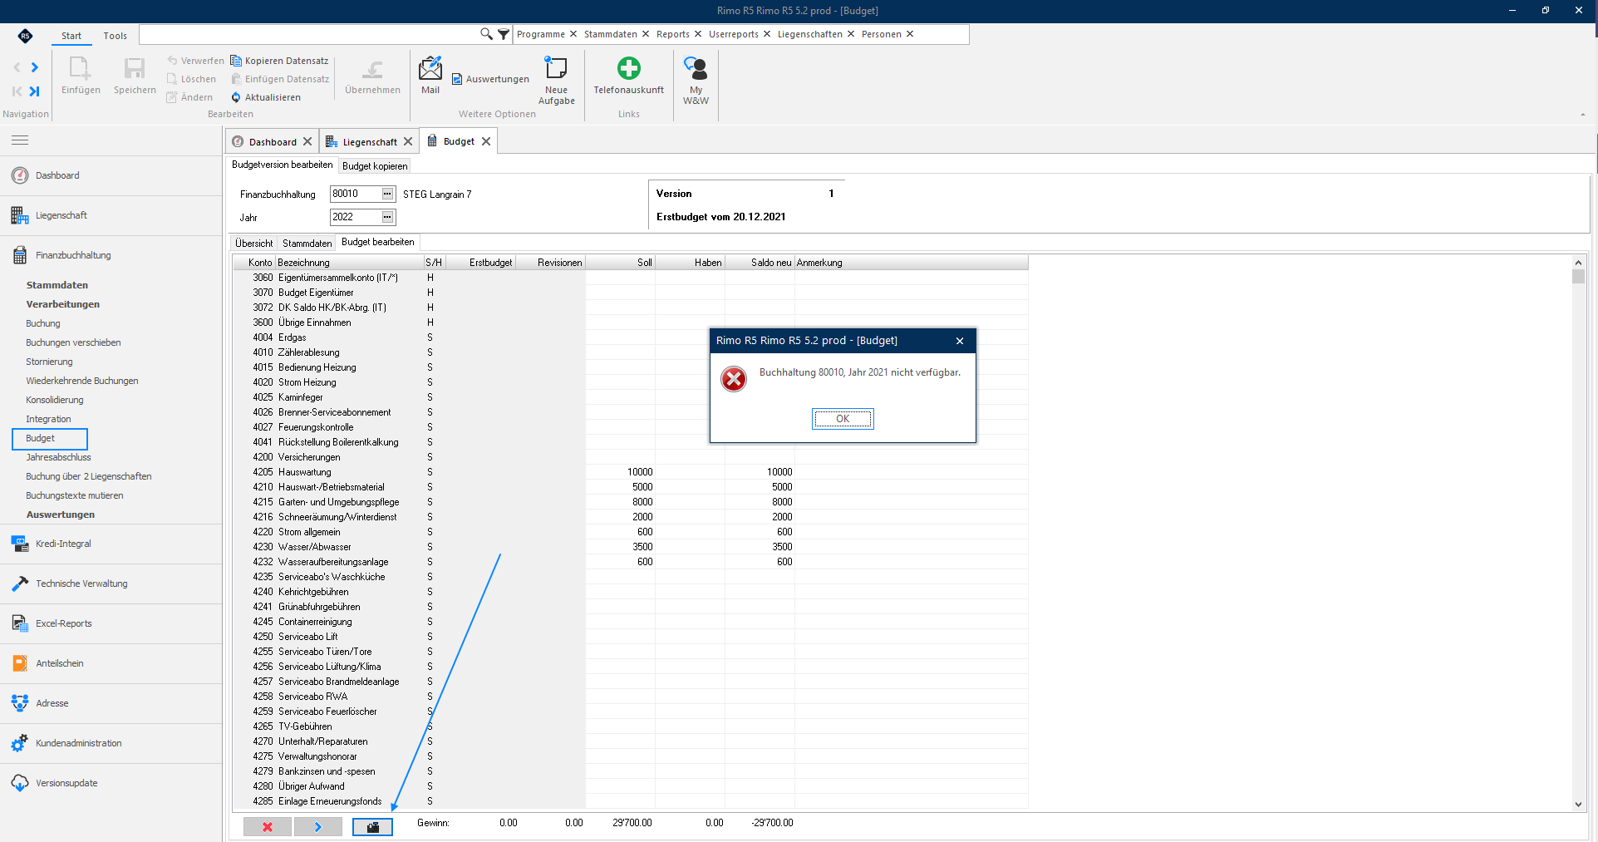Image resolution: width=1598 pixels, height=842 pixels.
Task: Select Jahresabschluss in the sidebar
Action: [58, 457]
